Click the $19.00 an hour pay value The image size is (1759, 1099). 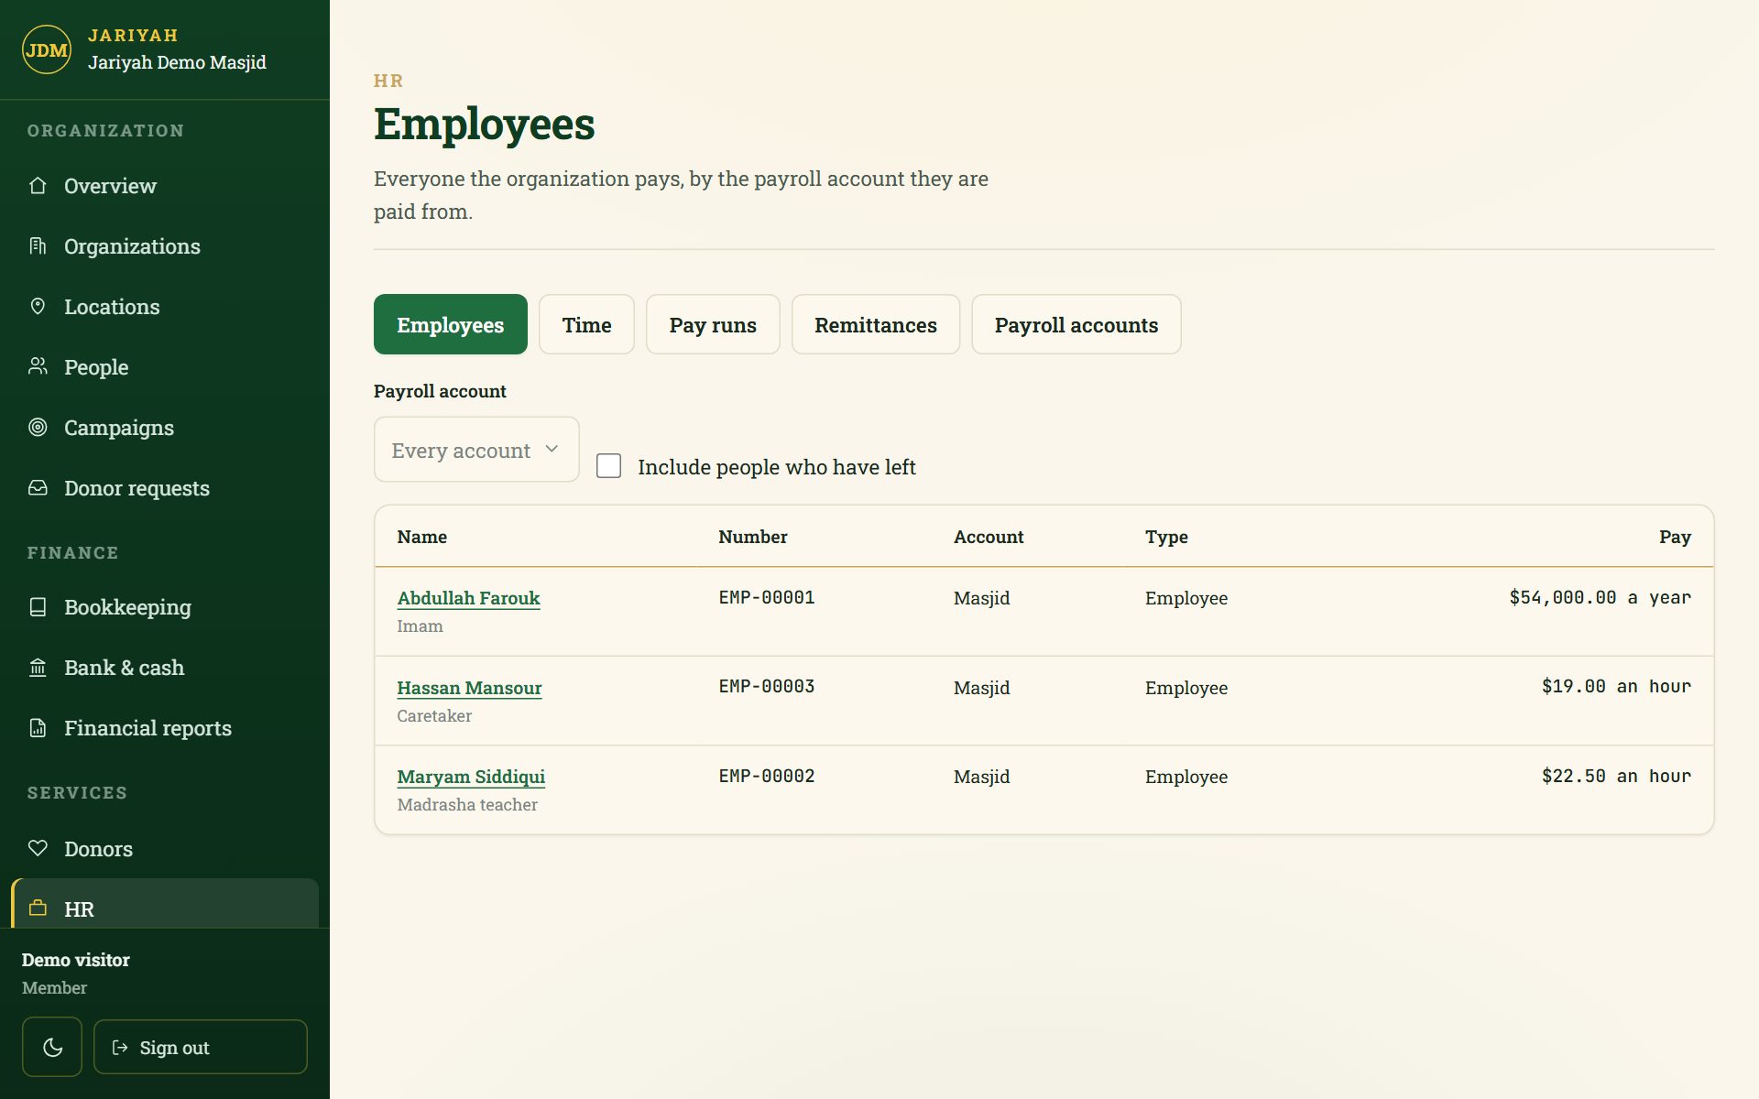pyautogui.click(x=1616, y=686)
